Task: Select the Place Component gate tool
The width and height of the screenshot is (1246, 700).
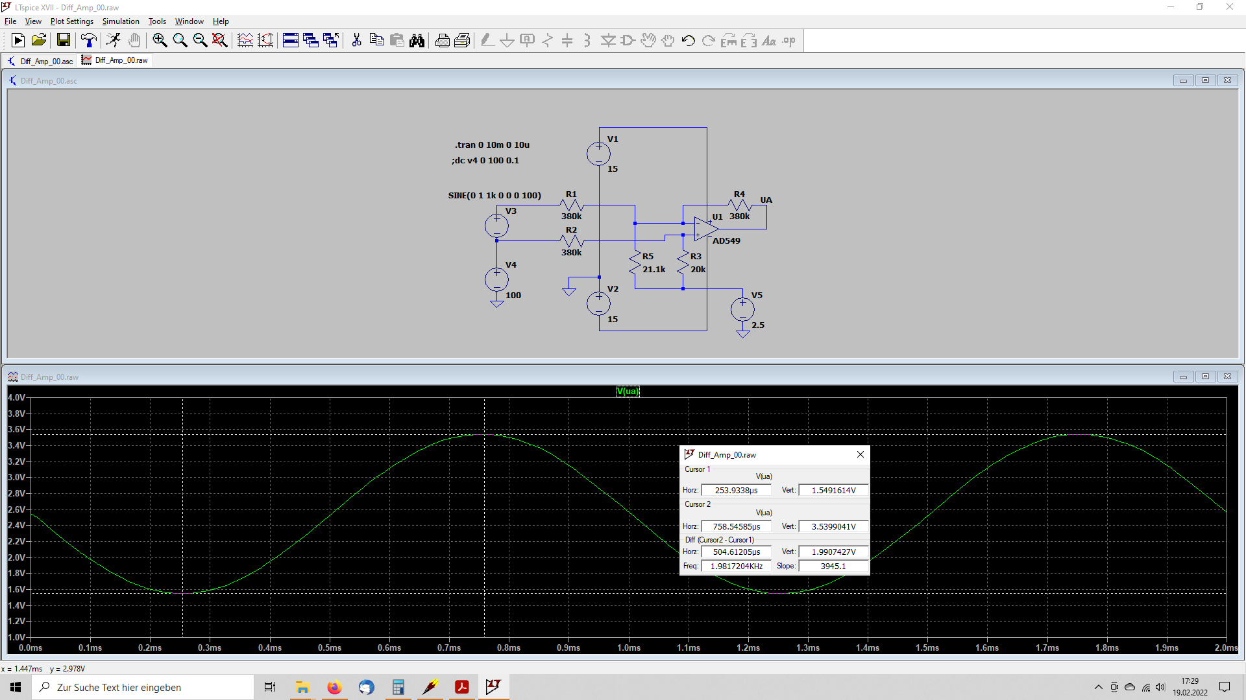Action: (628, 41)
